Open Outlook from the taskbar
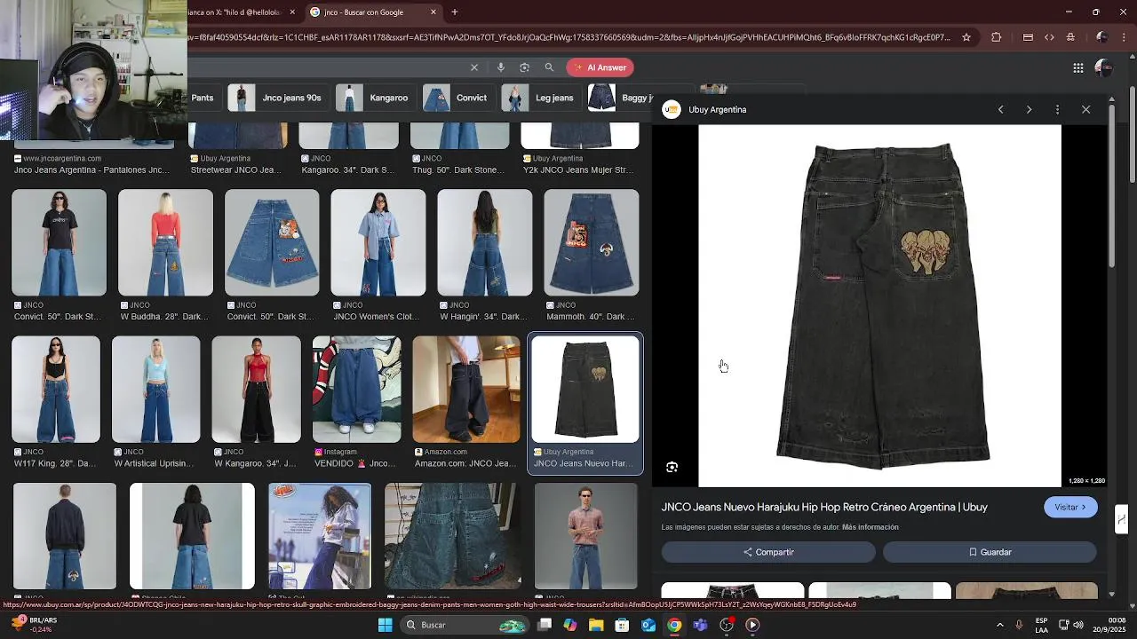1137x639 pixels. (648, 625)
